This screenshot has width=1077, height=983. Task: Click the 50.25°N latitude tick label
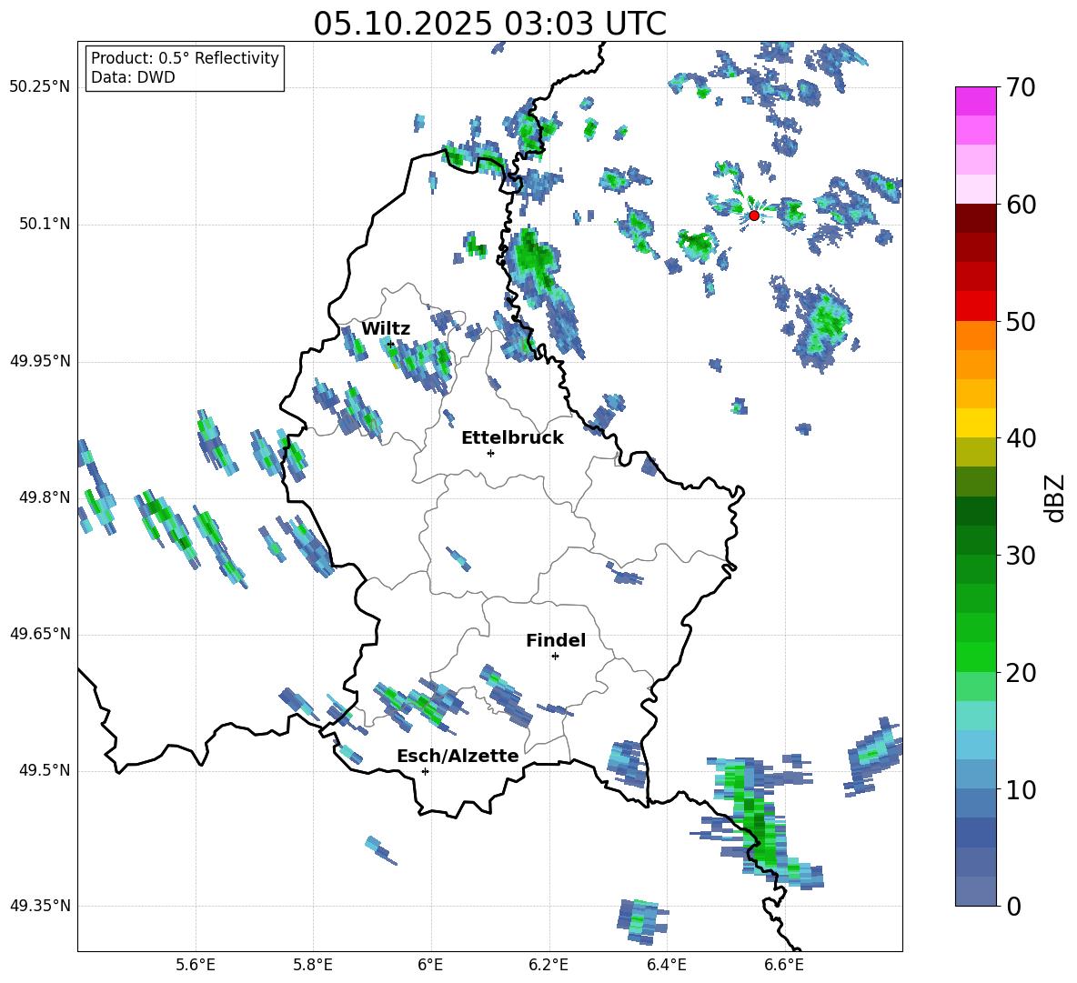(39, 87)
